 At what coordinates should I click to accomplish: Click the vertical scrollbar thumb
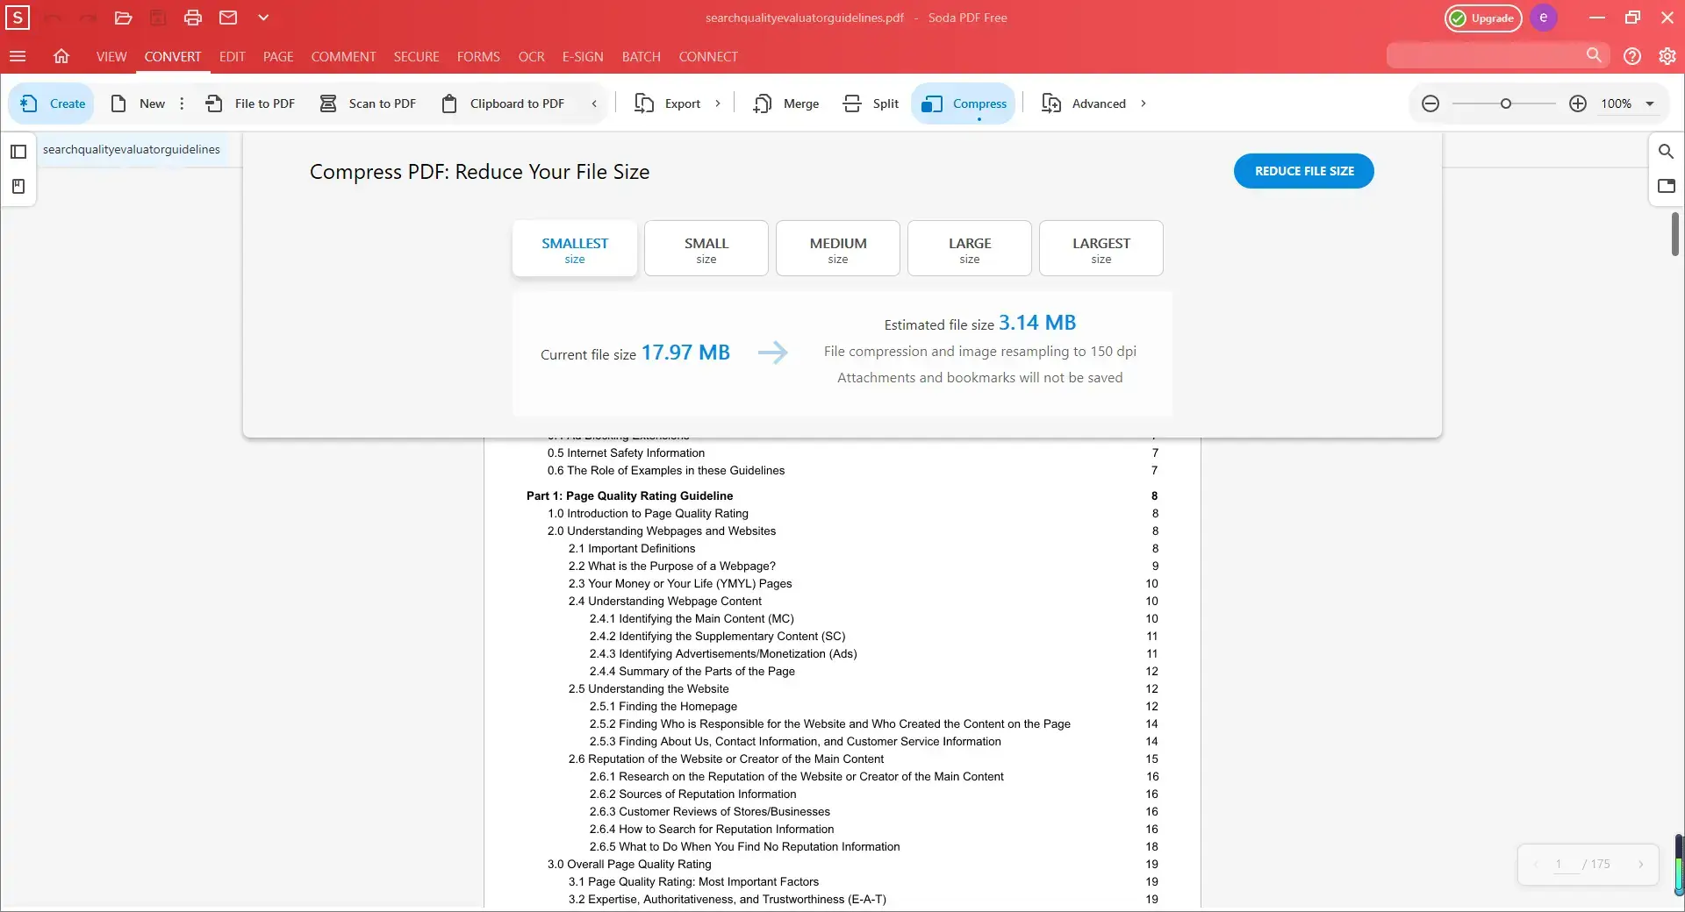(1674, 234)
